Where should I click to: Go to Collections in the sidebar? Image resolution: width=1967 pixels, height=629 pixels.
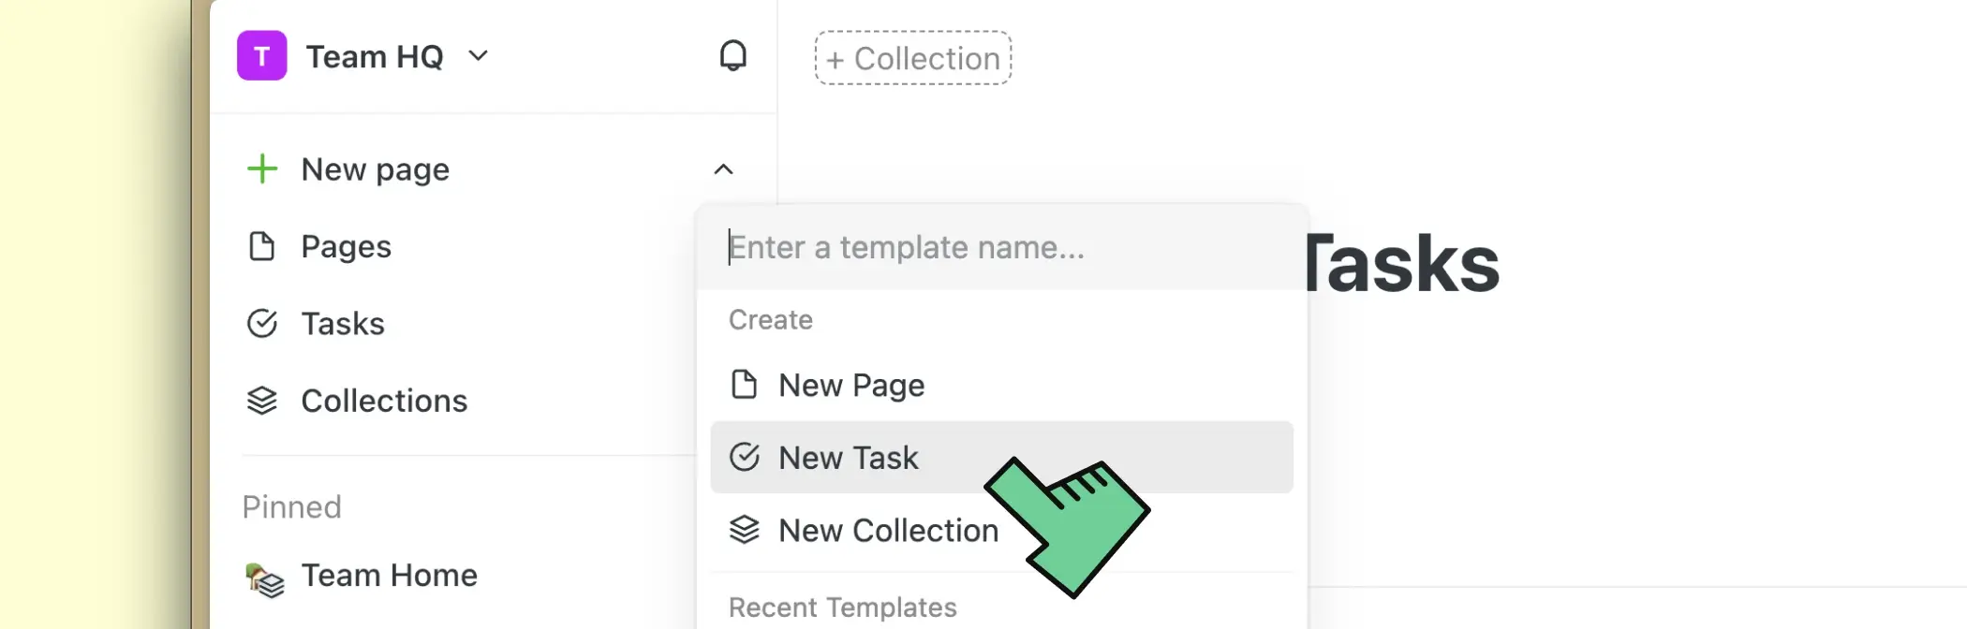[x=383, y=402]
